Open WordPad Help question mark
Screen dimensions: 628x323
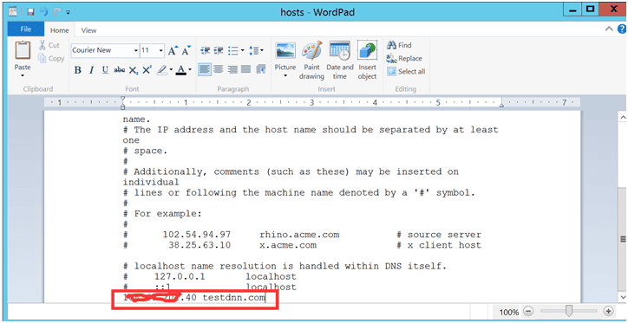point(623,29)
